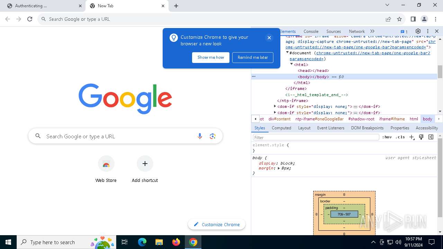Select html breadcrumb
This screenshot has height=249, width=443.
coord(414,119)
